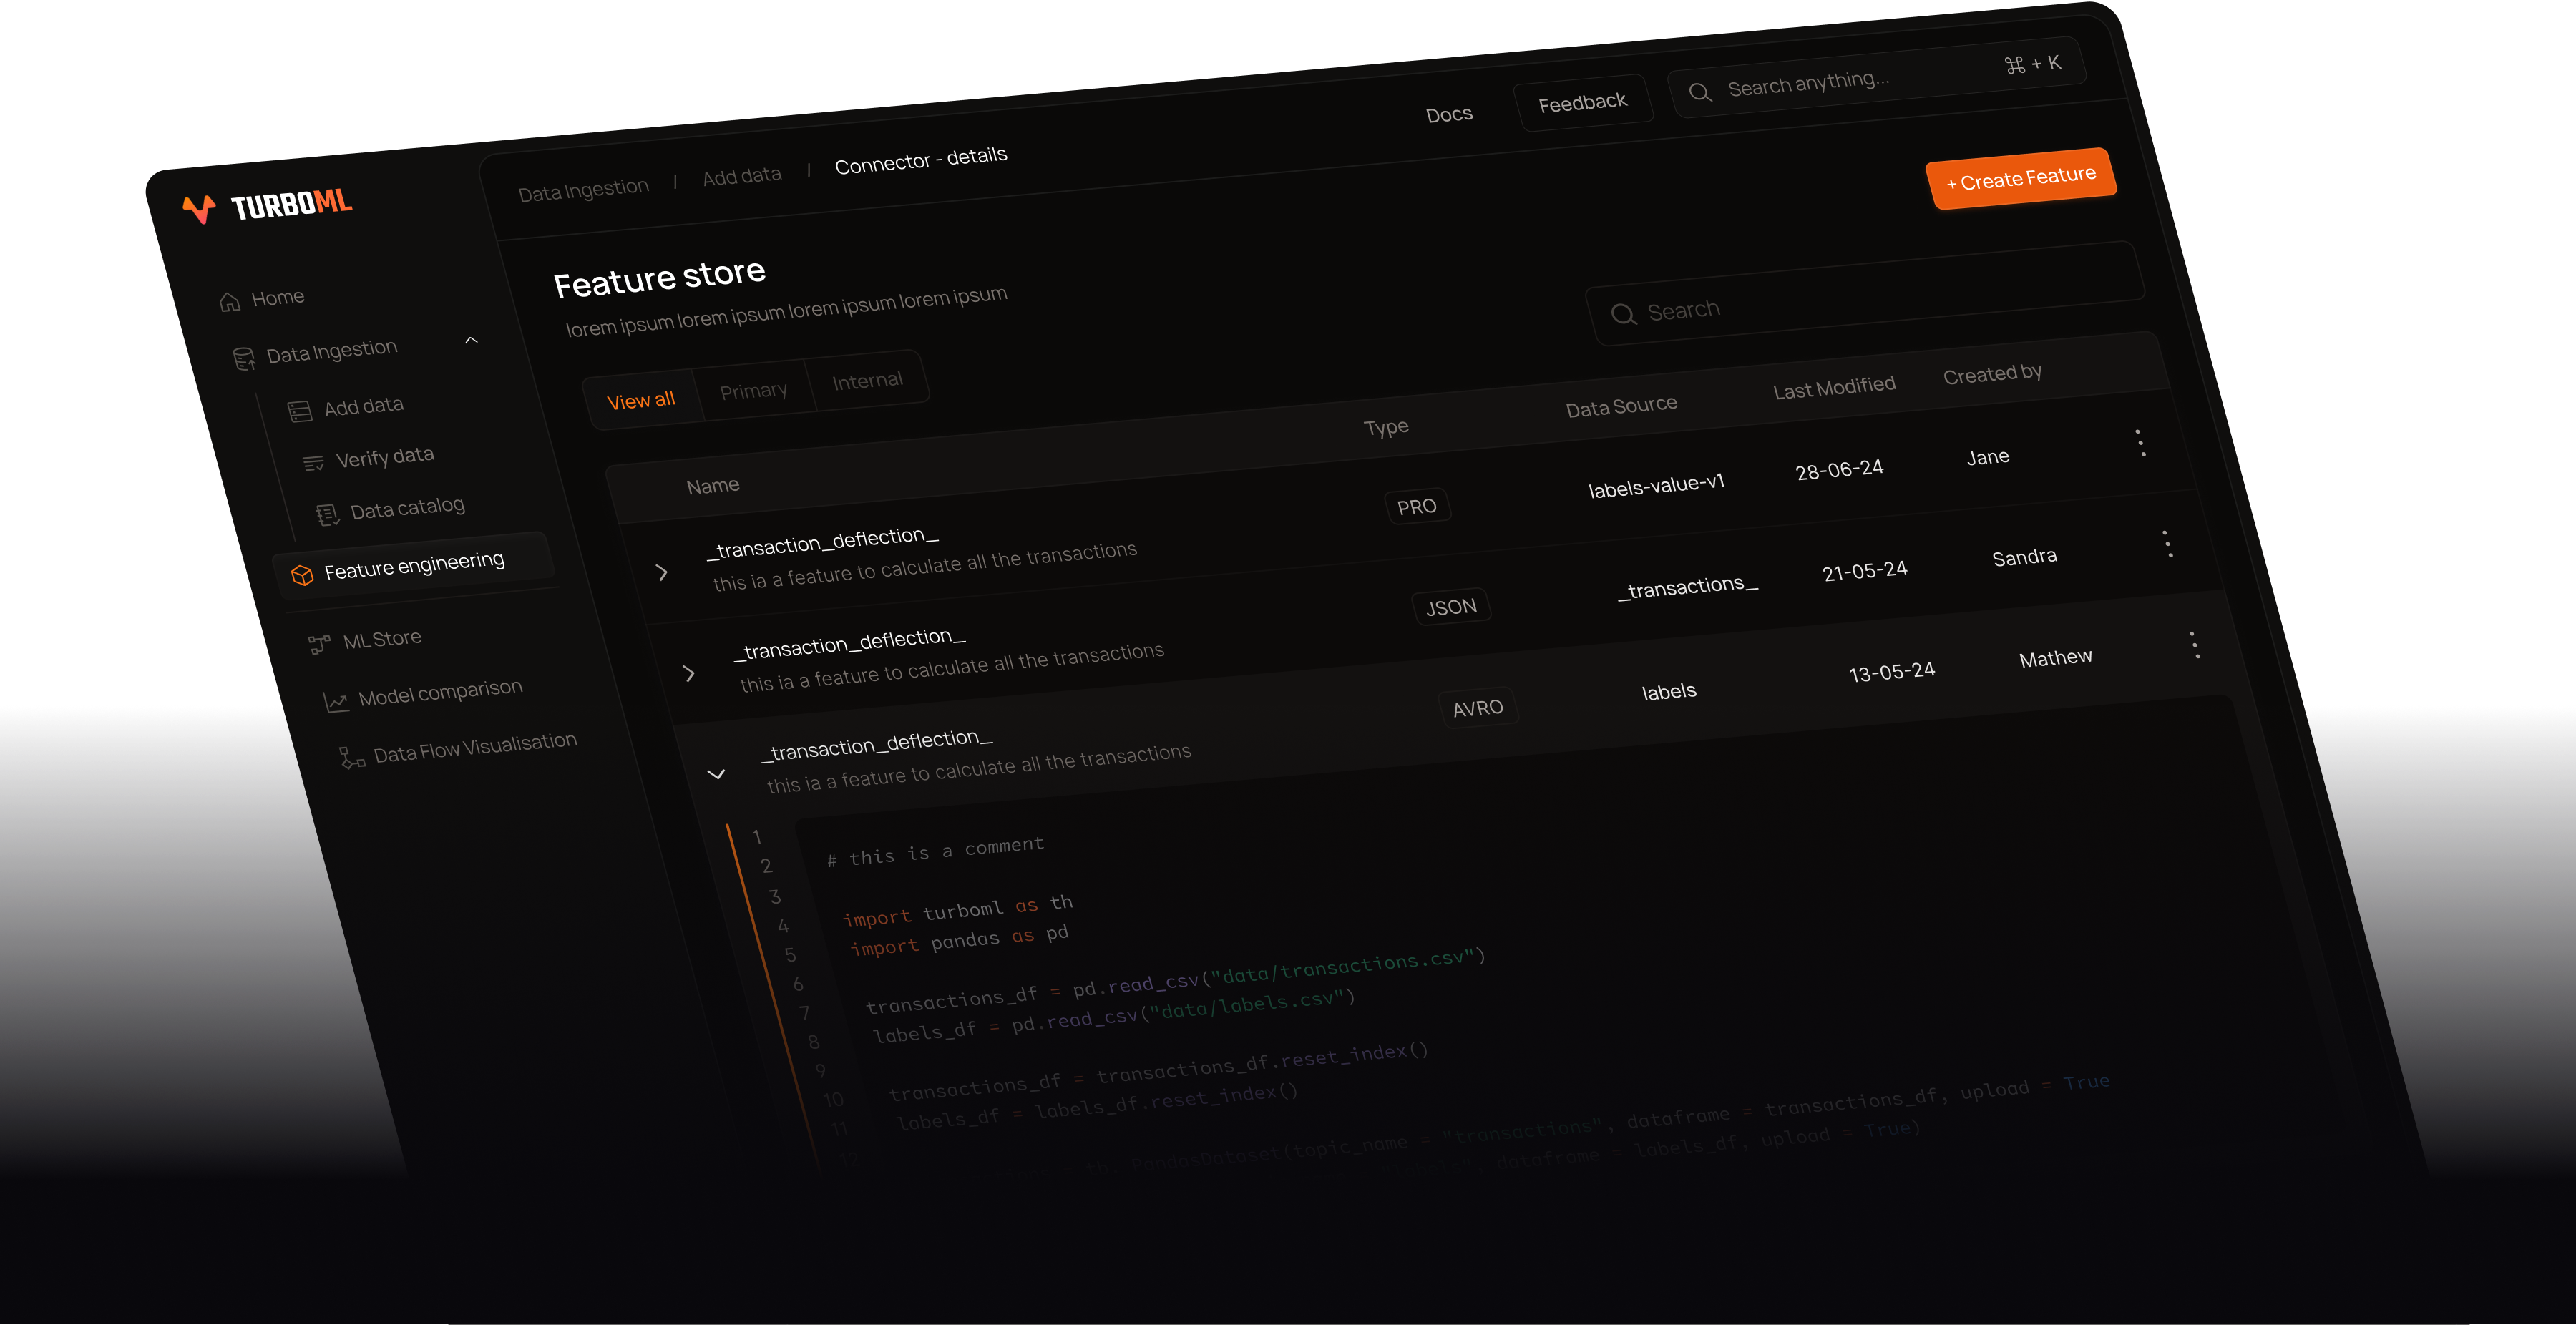Collapse the expanded AVRO feature row
Image resolution: width=2576 pixels, height=1325 pixels.
[x=716, y=774]
